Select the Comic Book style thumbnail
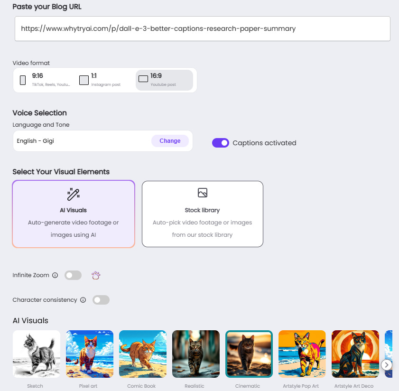Screen dimensions: 399x391 point(143,354)
